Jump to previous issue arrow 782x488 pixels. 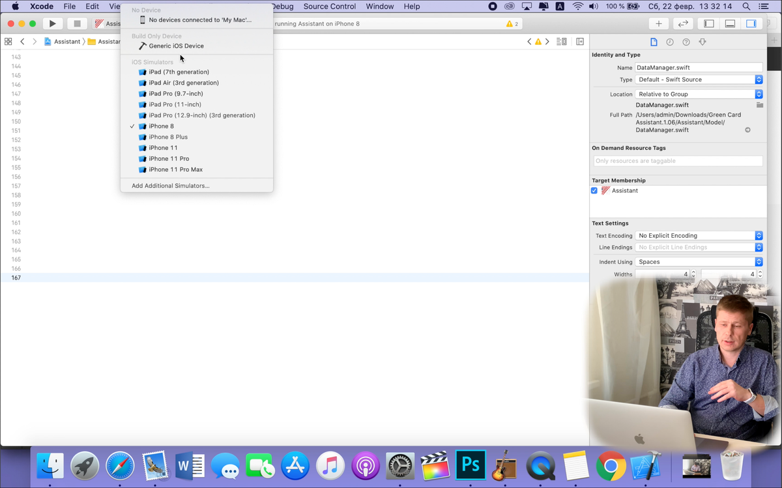529,42
